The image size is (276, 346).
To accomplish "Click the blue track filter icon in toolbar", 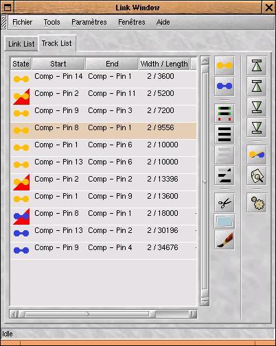I will click(225, 86).
